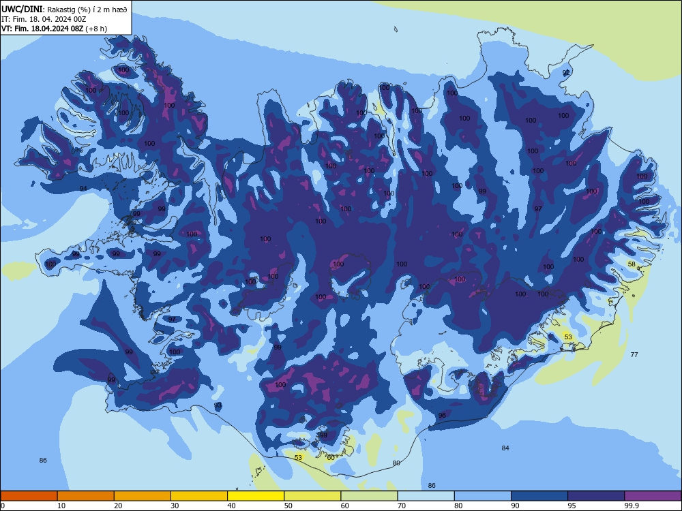Screen dimensions: 682x511
Task: Select the 50–60 pale yellow legend swatch
Action: [x=312, y=496]
